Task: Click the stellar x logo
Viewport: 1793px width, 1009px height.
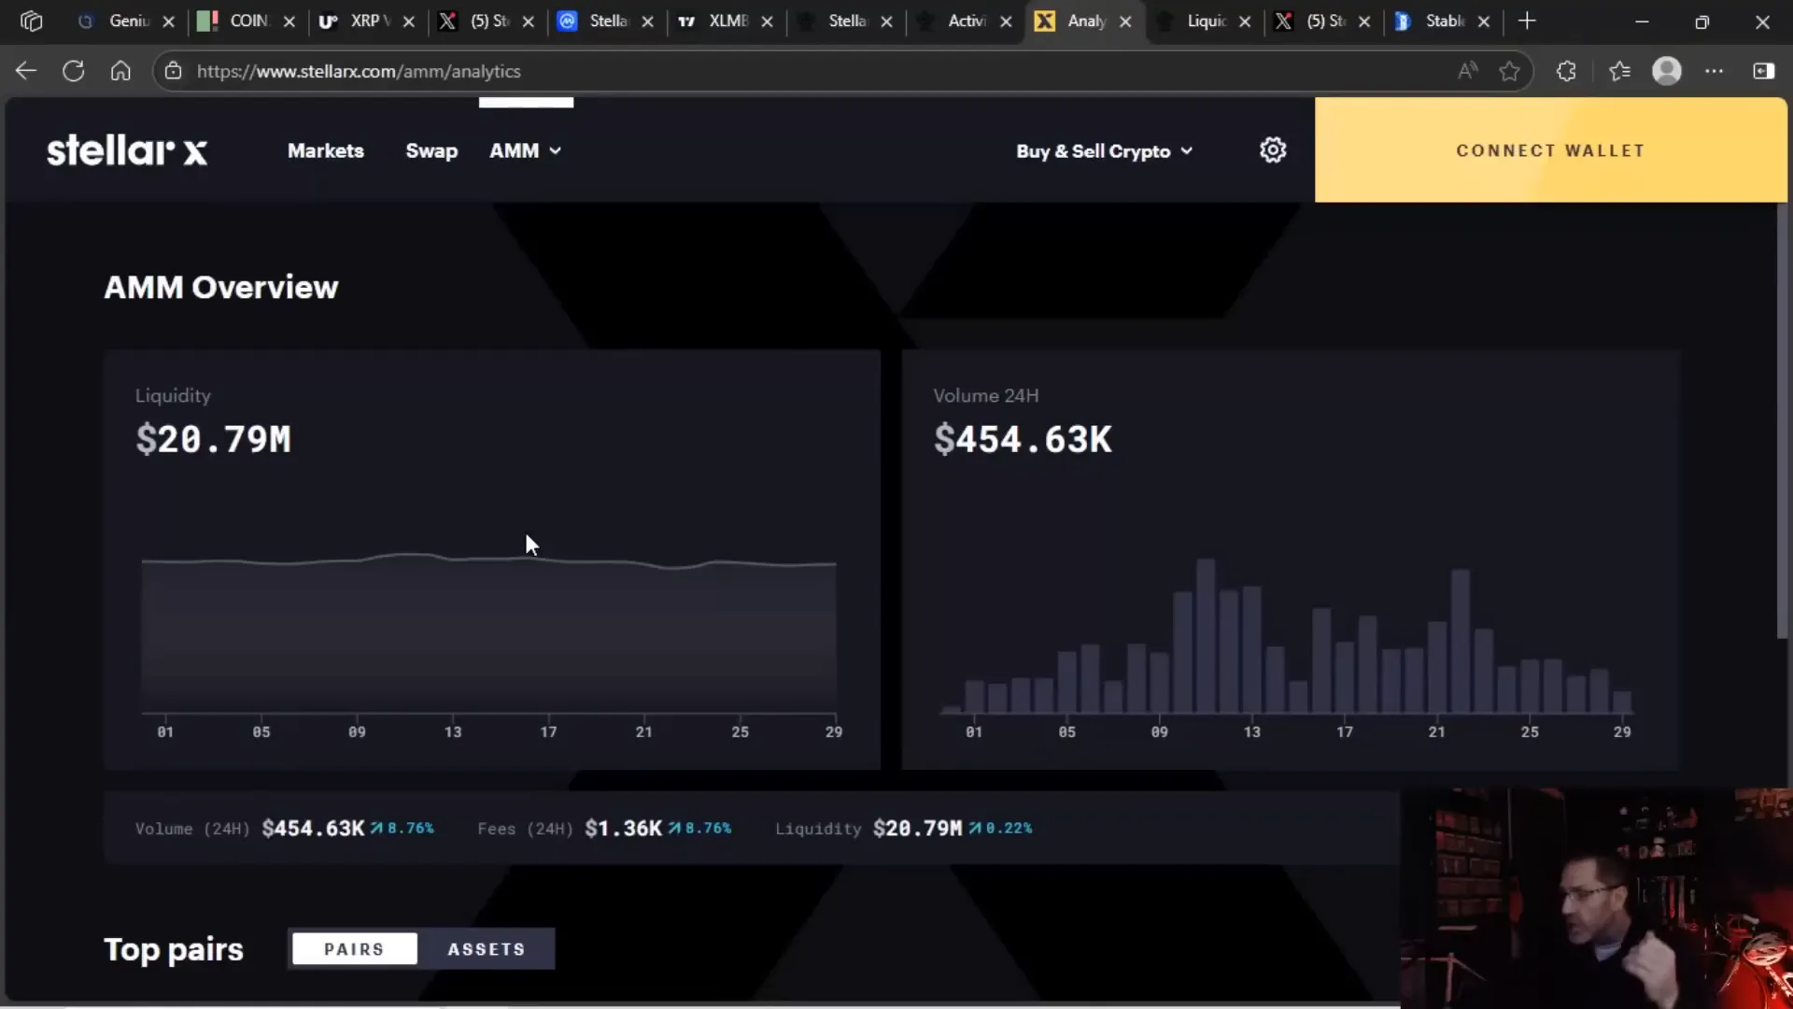Action: pyautogui.click(x=127, y=150)
